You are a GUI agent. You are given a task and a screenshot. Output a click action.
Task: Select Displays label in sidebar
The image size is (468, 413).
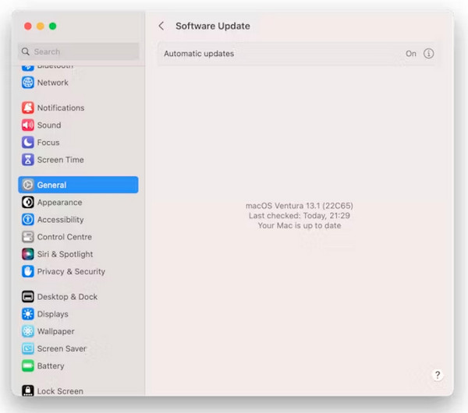52,314
